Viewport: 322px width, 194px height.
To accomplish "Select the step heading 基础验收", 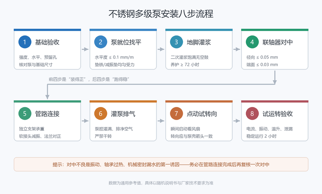I will pos(47,42).
